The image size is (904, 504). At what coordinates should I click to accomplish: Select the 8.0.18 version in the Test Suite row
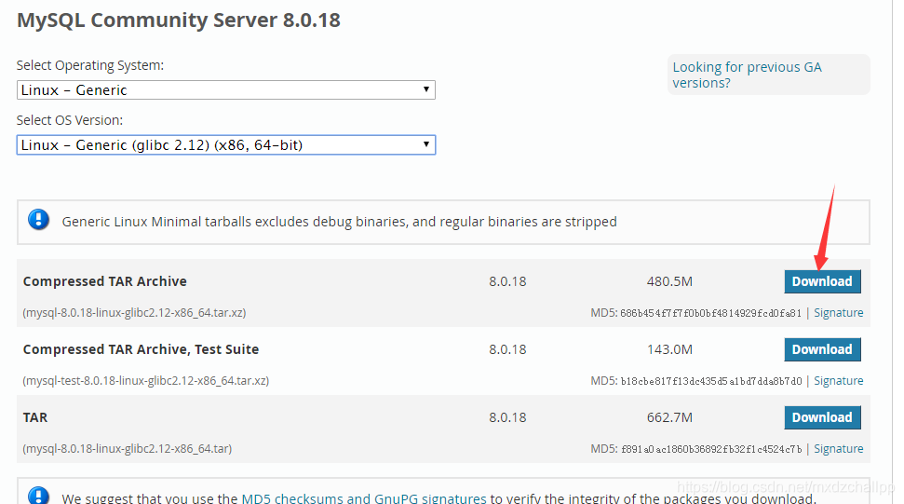tap(508, 349)
